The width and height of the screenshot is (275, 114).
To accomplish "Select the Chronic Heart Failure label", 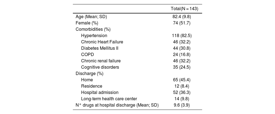I will 102,42.
